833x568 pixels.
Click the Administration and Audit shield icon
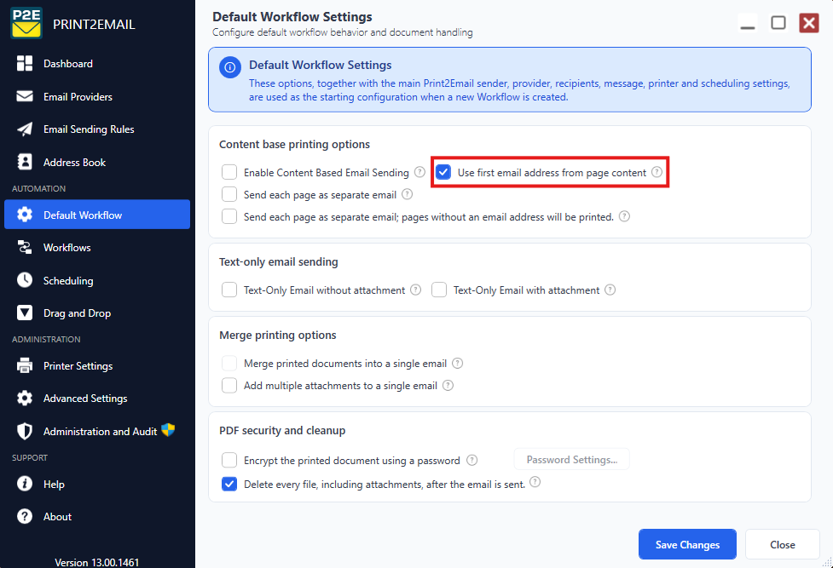point(25,431)
